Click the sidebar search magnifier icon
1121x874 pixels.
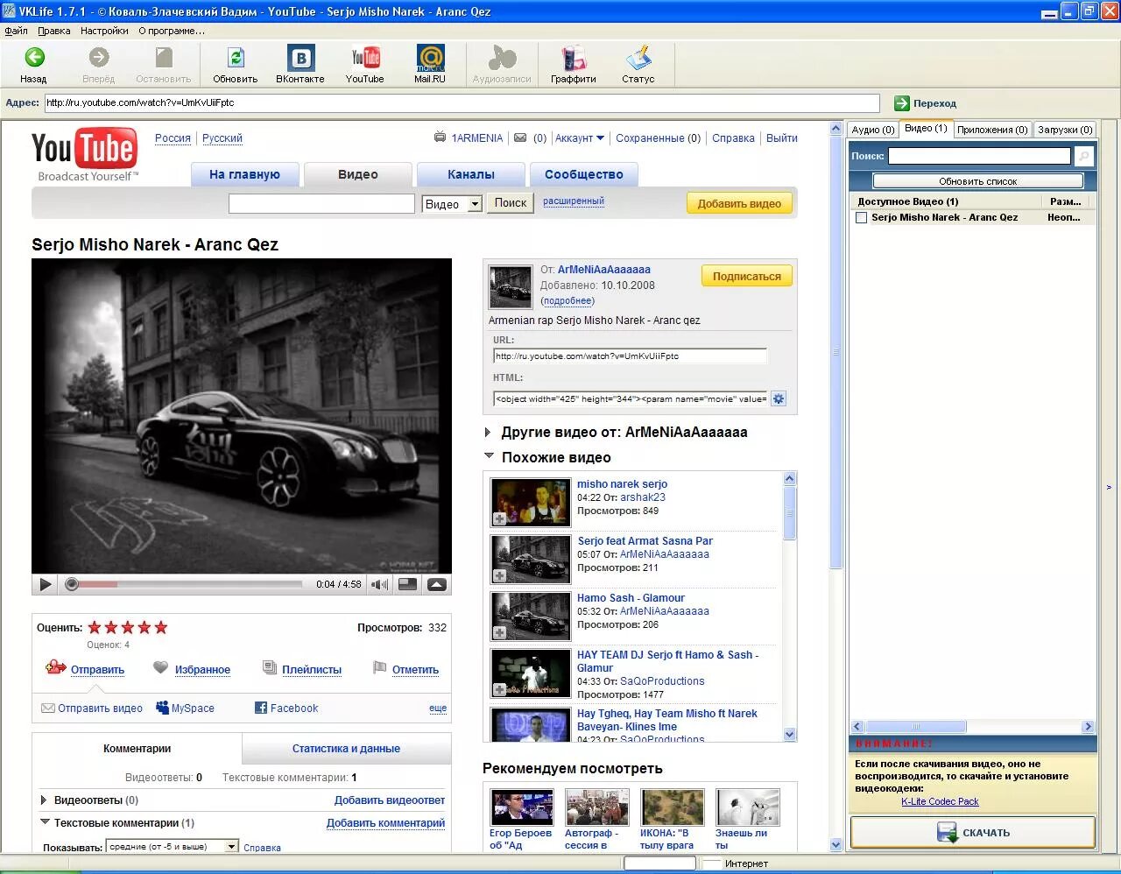1084,156
